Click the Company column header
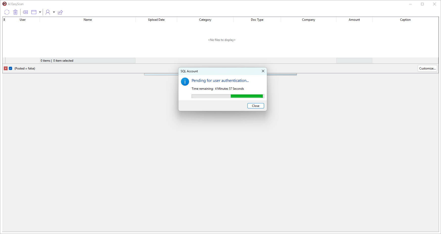 308,20
